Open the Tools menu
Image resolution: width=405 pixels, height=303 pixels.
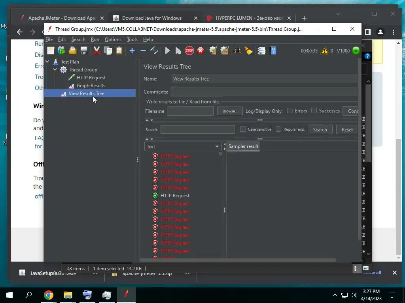(x=132, y=39)
